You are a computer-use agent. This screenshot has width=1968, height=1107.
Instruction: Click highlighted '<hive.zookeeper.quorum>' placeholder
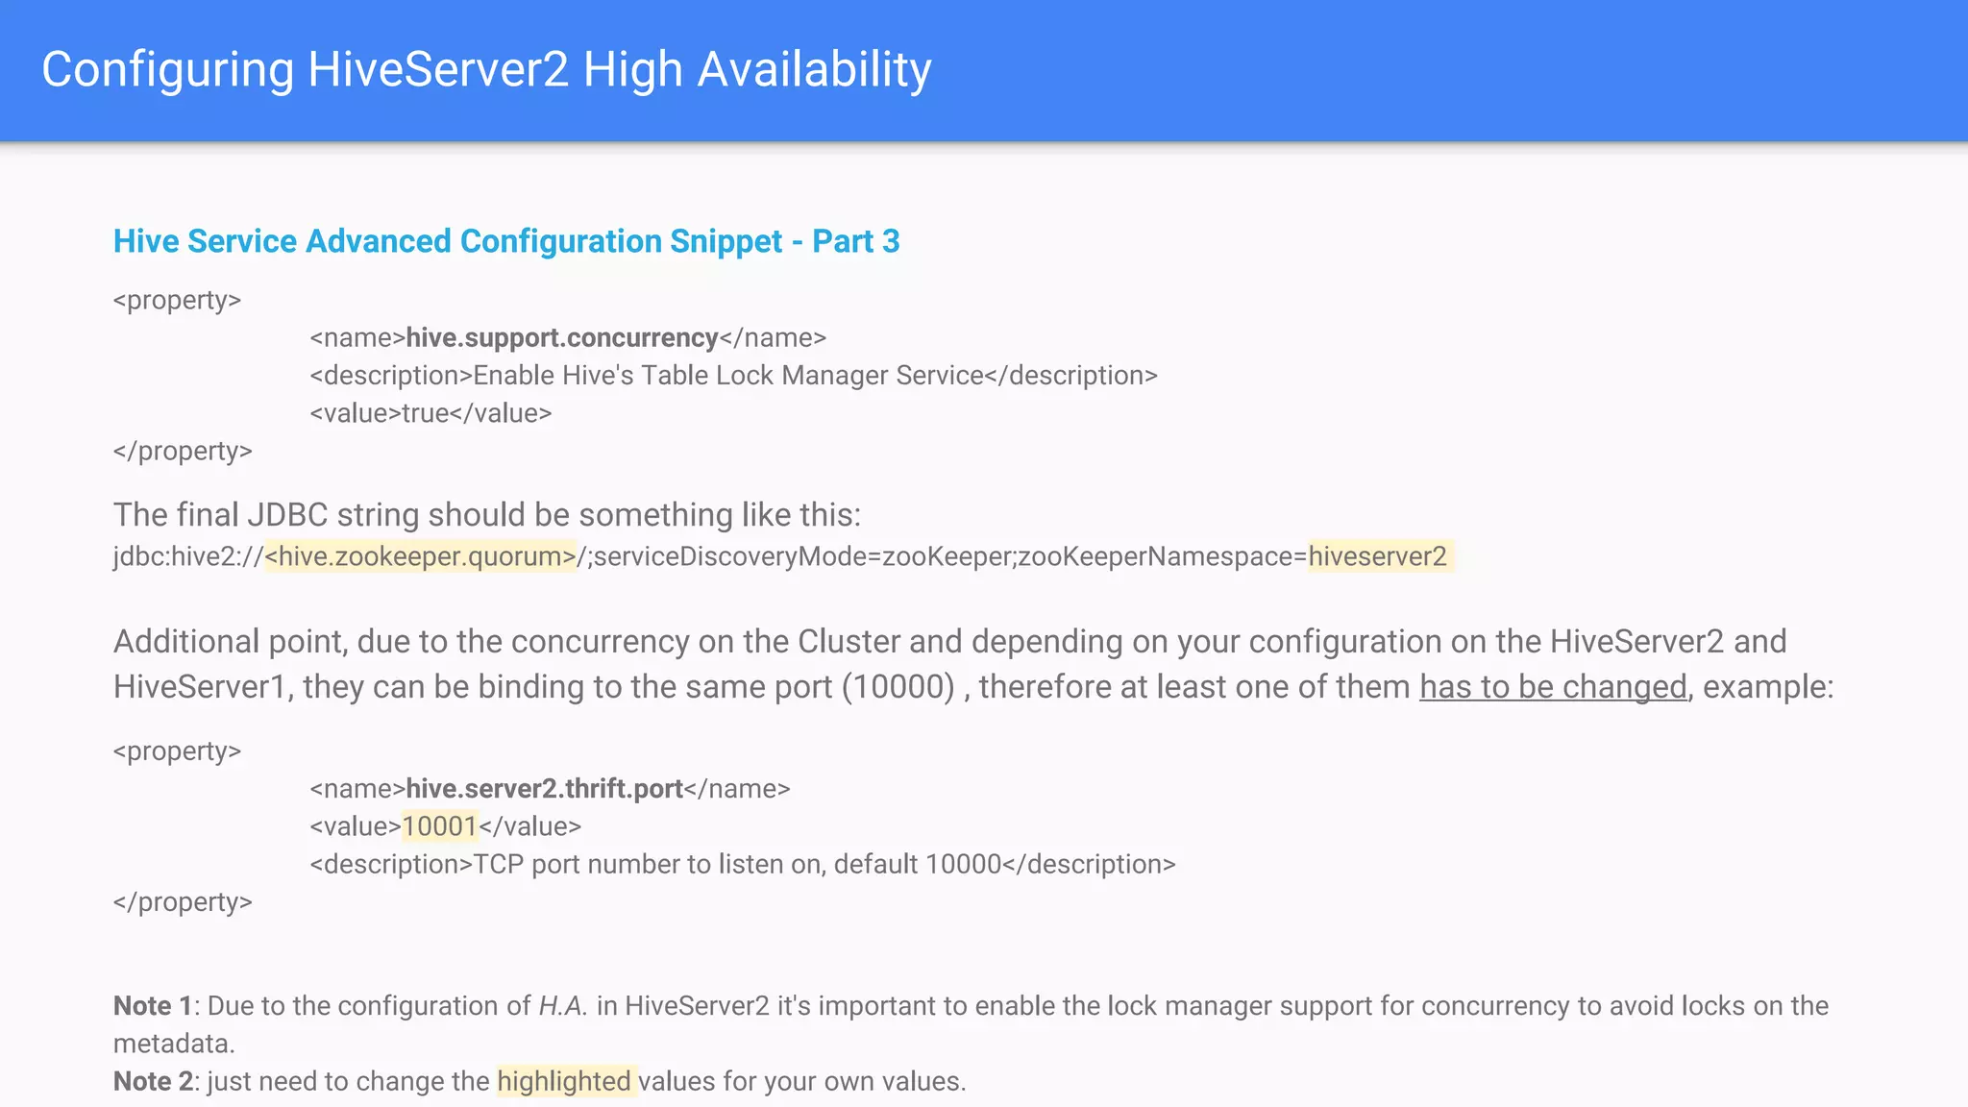(x=420, y=556)
